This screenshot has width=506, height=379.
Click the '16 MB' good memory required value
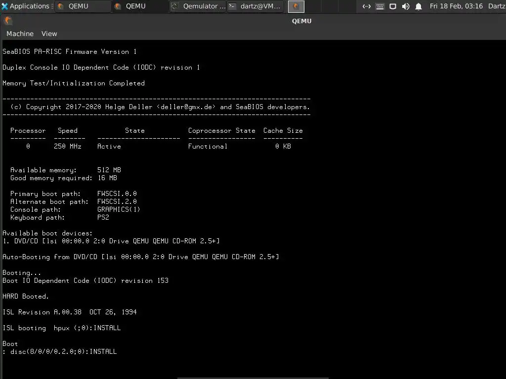coord(107,178)
